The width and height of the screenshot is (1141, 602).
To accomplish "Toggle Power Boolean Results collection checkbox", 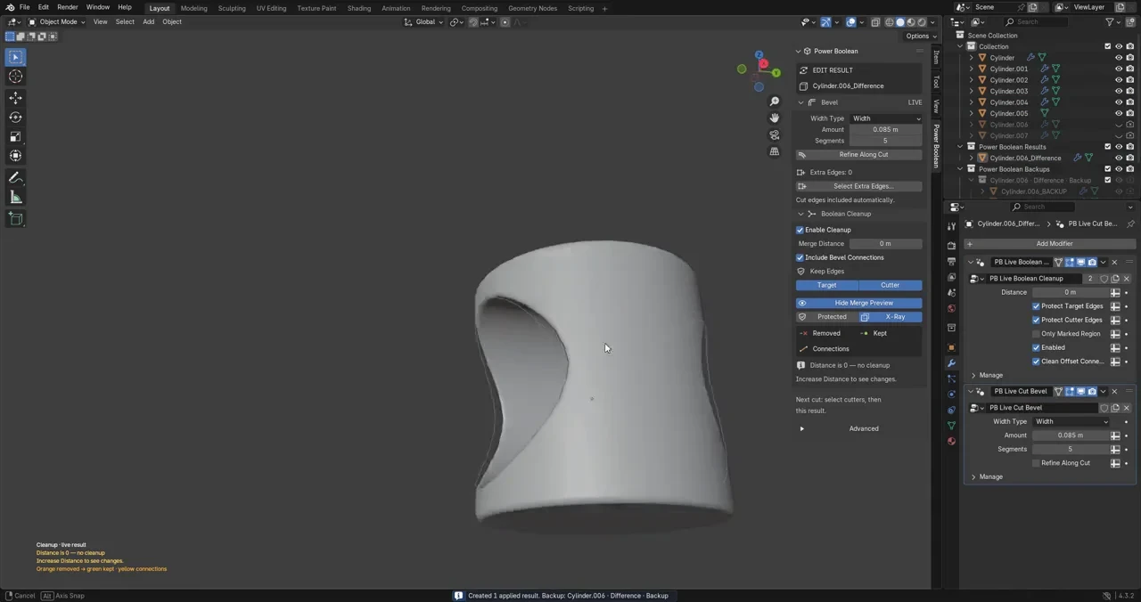I will [1108, 147].
